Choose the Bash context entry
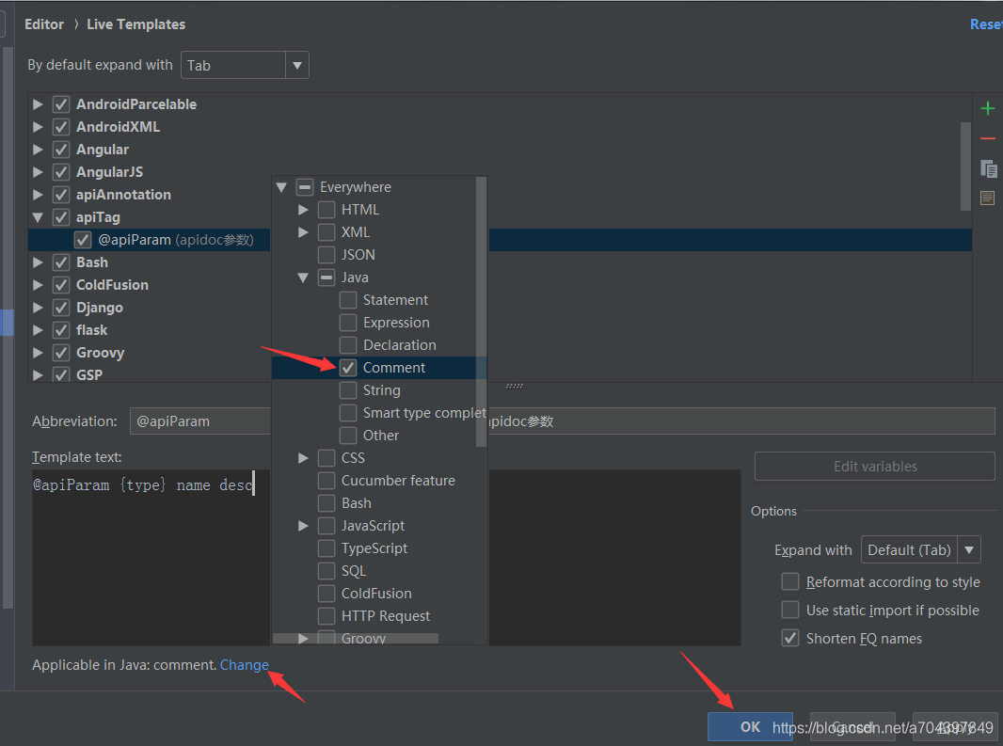This screenshot has height=746, width=1003. tap(357, 503)
